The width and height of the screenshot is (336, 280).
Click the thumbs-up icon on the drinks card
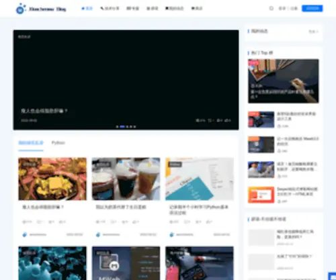[134, 222]
